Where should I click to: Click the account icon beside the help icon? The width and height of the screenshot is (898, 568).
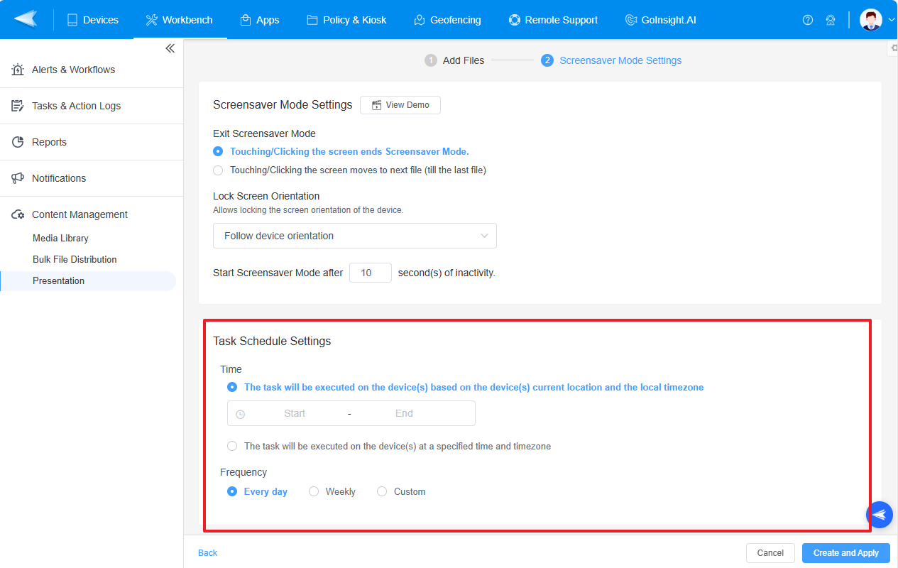831,19
